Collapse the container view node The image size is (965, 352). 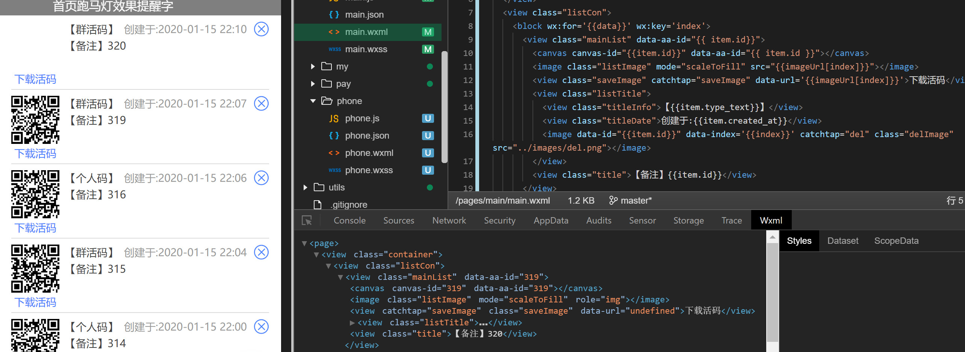[316, 255]
